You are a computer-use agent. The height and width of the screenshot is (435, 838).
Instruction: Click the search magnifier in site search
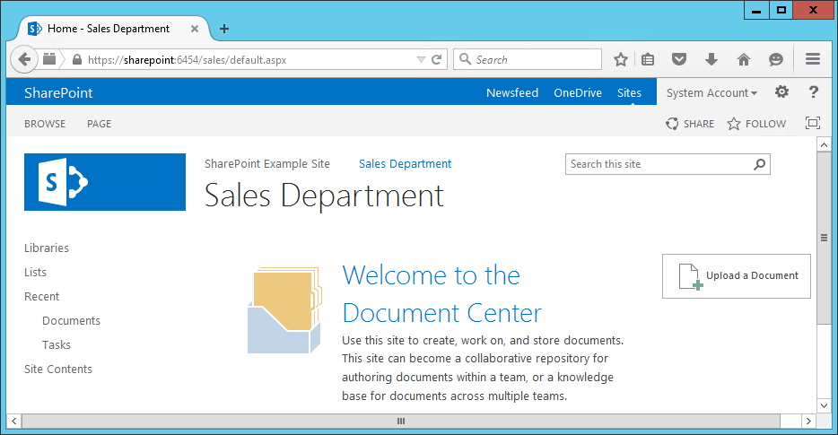pyautogui.click(x=759, y=164)
